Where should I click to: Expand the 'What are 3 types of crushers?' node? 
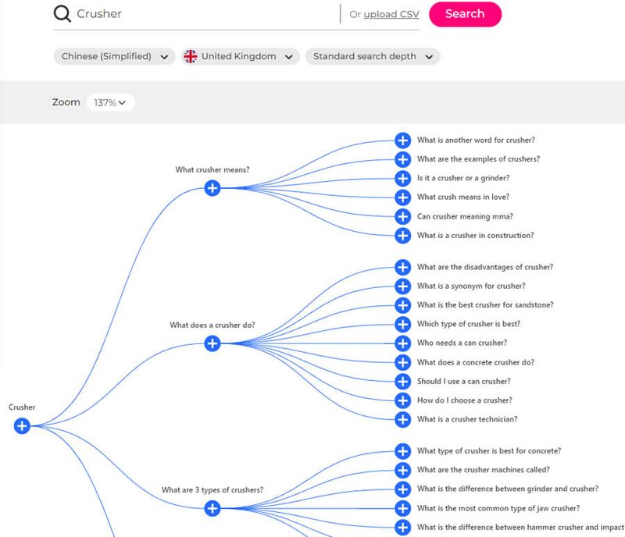(x=212, y=508)
